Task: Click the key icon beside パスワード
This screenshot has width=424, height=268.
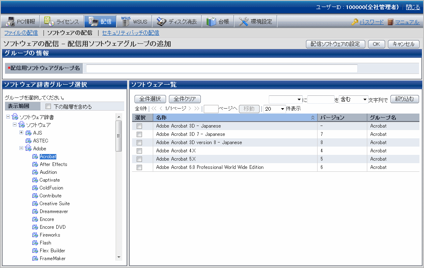Action: point(355,22)
